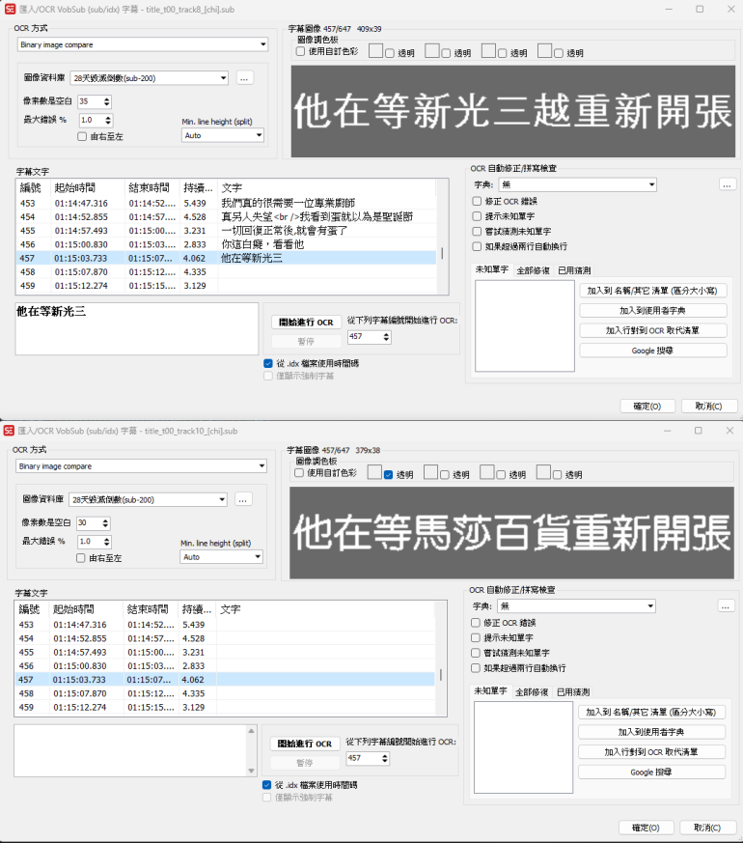Click second palette color swatch in track10 window

click(431, 472)
